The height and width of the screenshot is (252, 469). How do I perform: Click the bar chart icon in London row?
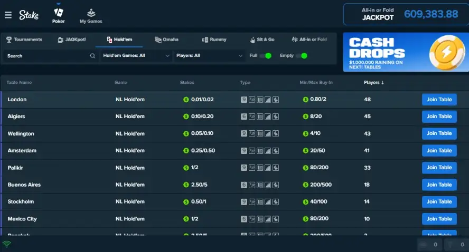pyautogui.click(x=268, y=100)
